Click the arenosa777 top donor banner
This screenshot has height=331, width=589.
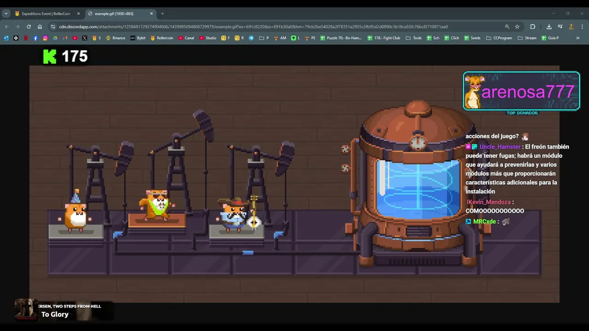pos(521,91)
